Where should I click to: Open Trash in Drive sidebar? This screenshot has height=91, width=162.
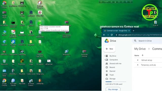[x=112, y=75]
